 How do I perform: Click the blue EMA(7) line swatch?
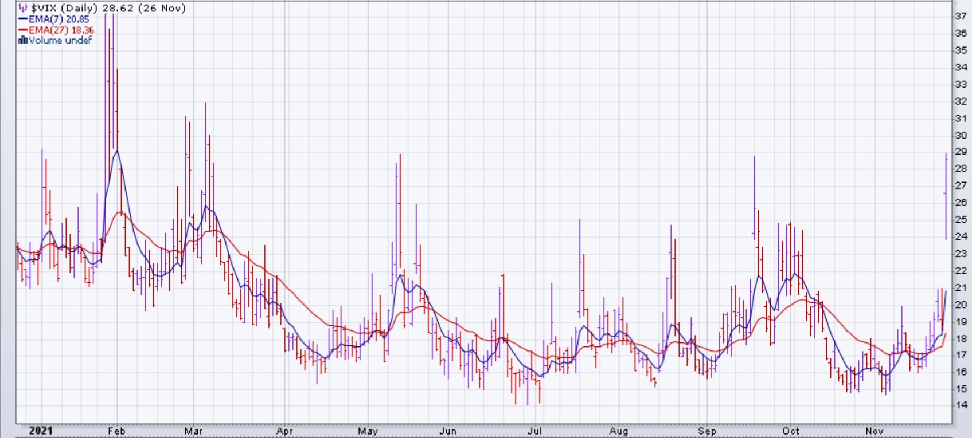pyautogui.click(x=23, y=19)
